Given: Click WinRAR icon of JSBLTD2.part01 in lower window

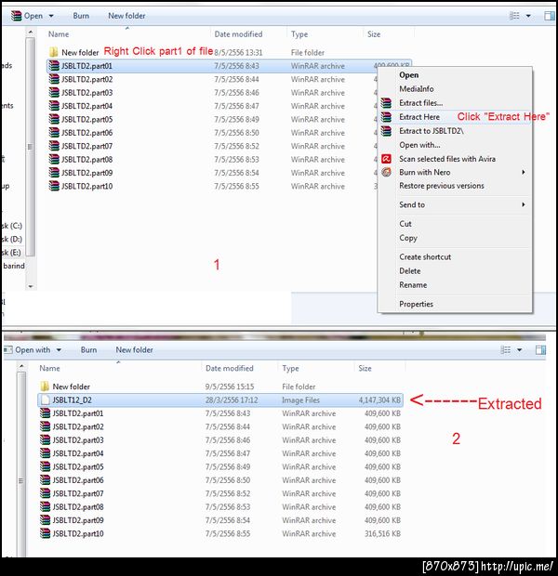Looking at the screenshot, I should pyautogui.click(x=45, y=413).
